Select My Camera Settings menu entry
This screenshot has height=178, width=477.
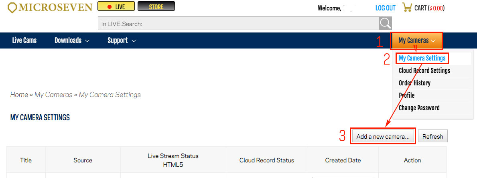[x=422, y=58]
